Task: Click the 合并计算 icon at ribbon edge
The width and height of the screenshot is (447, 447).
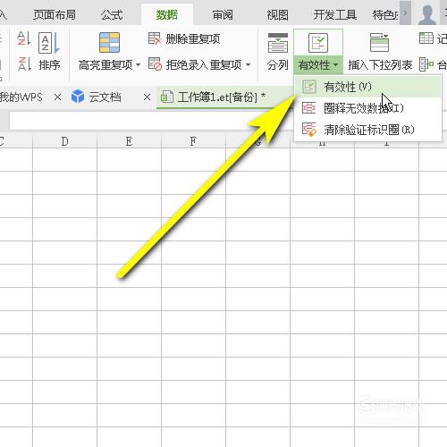Action: (x=426, y=64)
